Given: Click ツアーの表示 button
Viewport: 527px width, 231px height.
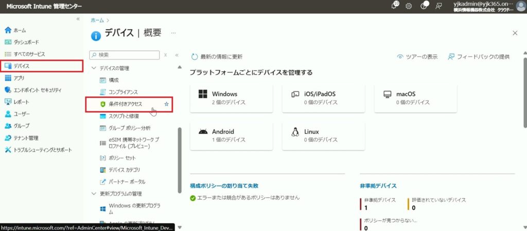Looking at the screenshot, I should click(417, 56).
